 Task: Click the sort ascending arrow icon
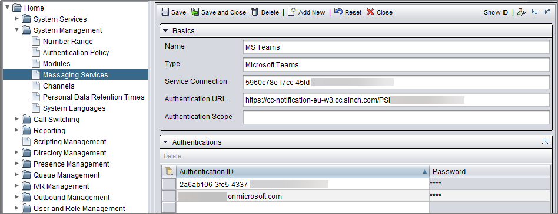[x=547, y=12]
